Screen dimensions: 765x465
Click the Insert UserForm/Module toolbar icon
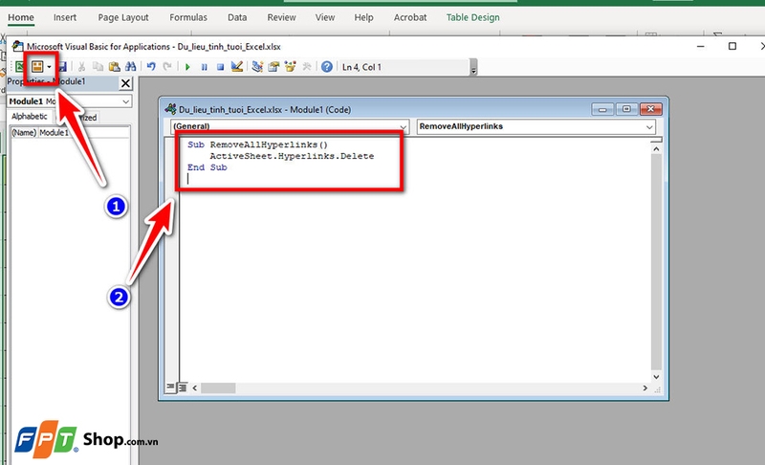point(37,67)
